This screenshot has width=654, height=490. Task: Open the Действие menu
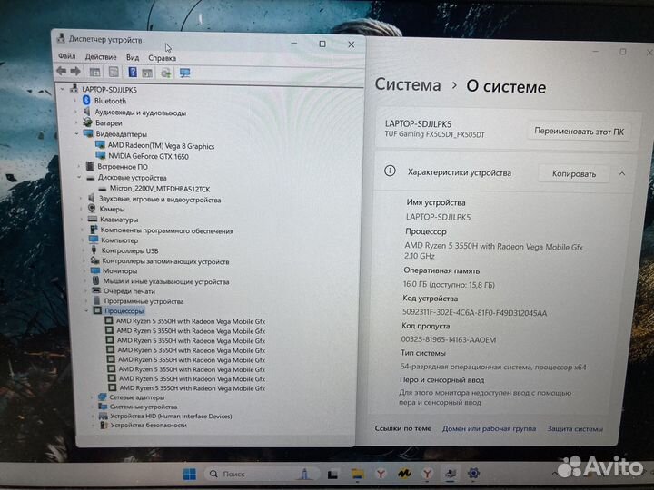coord(101,56)
